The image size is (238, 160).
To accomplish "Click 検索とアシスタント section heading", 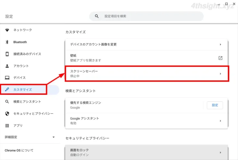I will 80,91.
